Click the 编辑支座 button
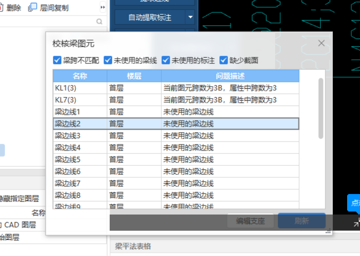This screenshot has width=360, height=256. [x=250, y=221]
